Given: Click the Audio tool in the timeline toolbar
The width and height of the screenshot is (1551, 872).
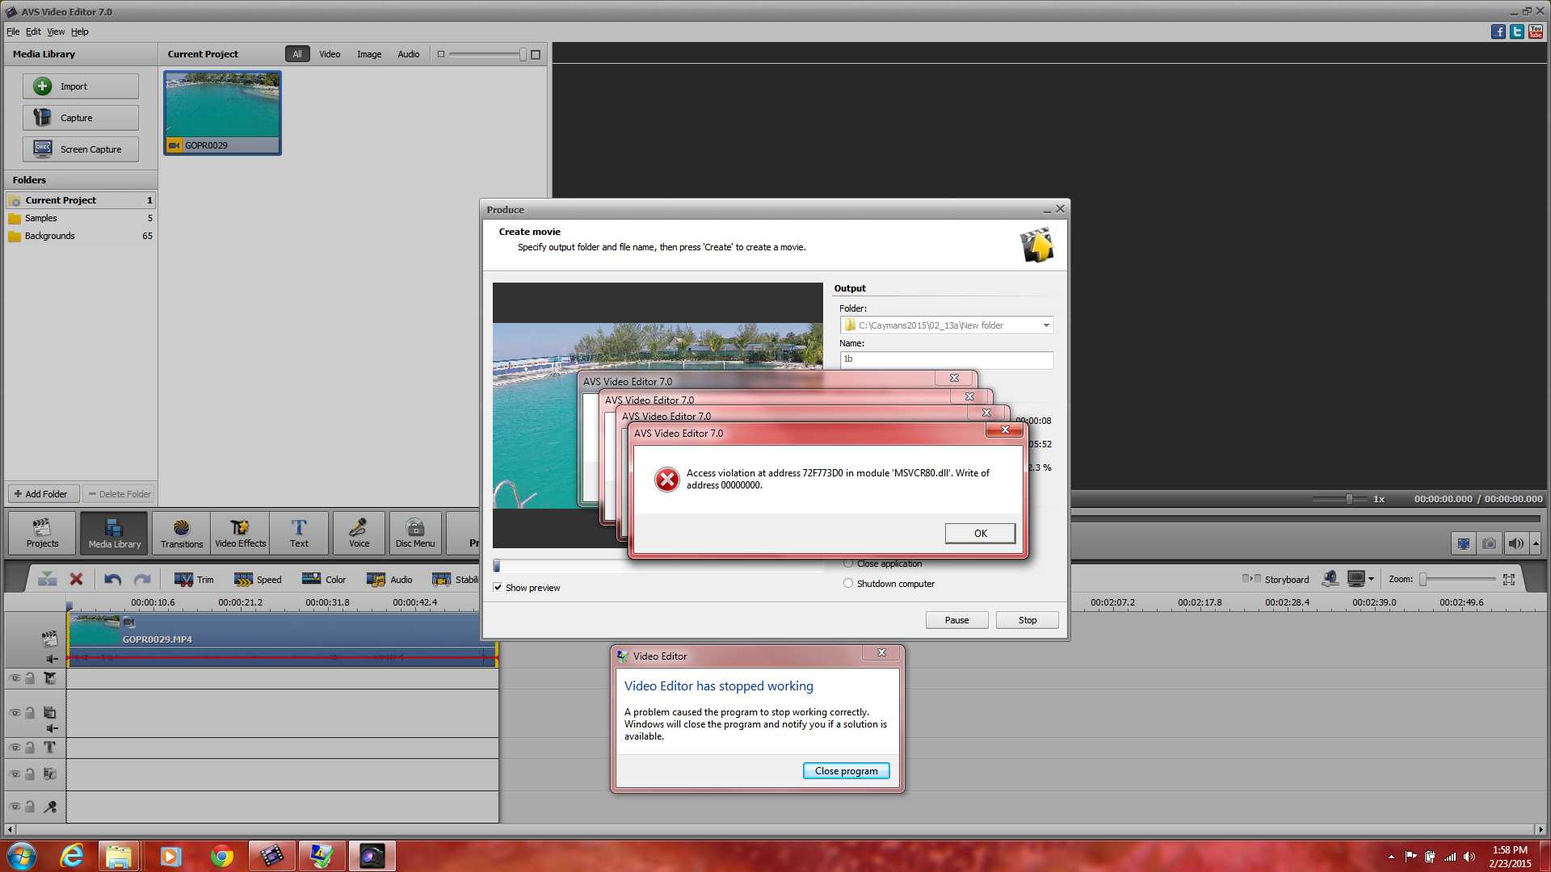Looking at the screenshot, I should click(x=389, y=579).
